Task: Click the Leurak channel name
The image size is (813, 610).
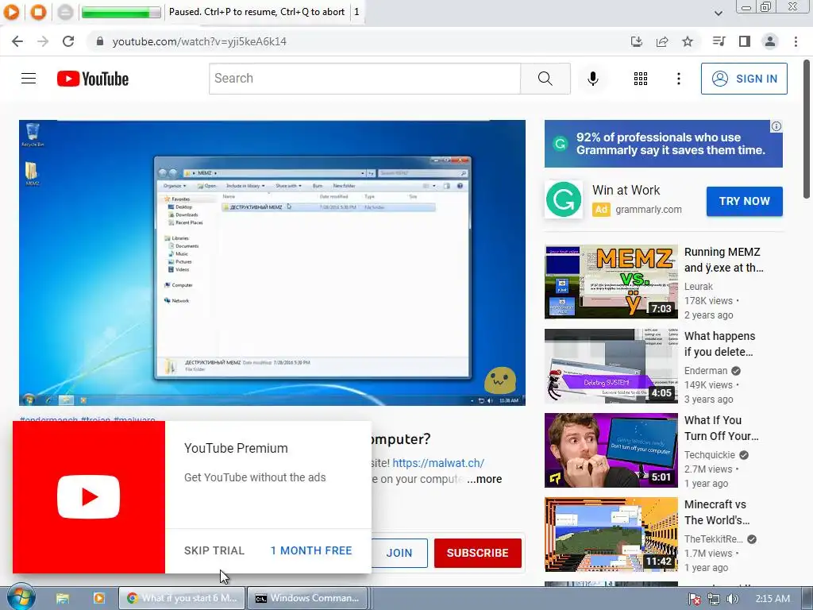Action: coord(698,286)
